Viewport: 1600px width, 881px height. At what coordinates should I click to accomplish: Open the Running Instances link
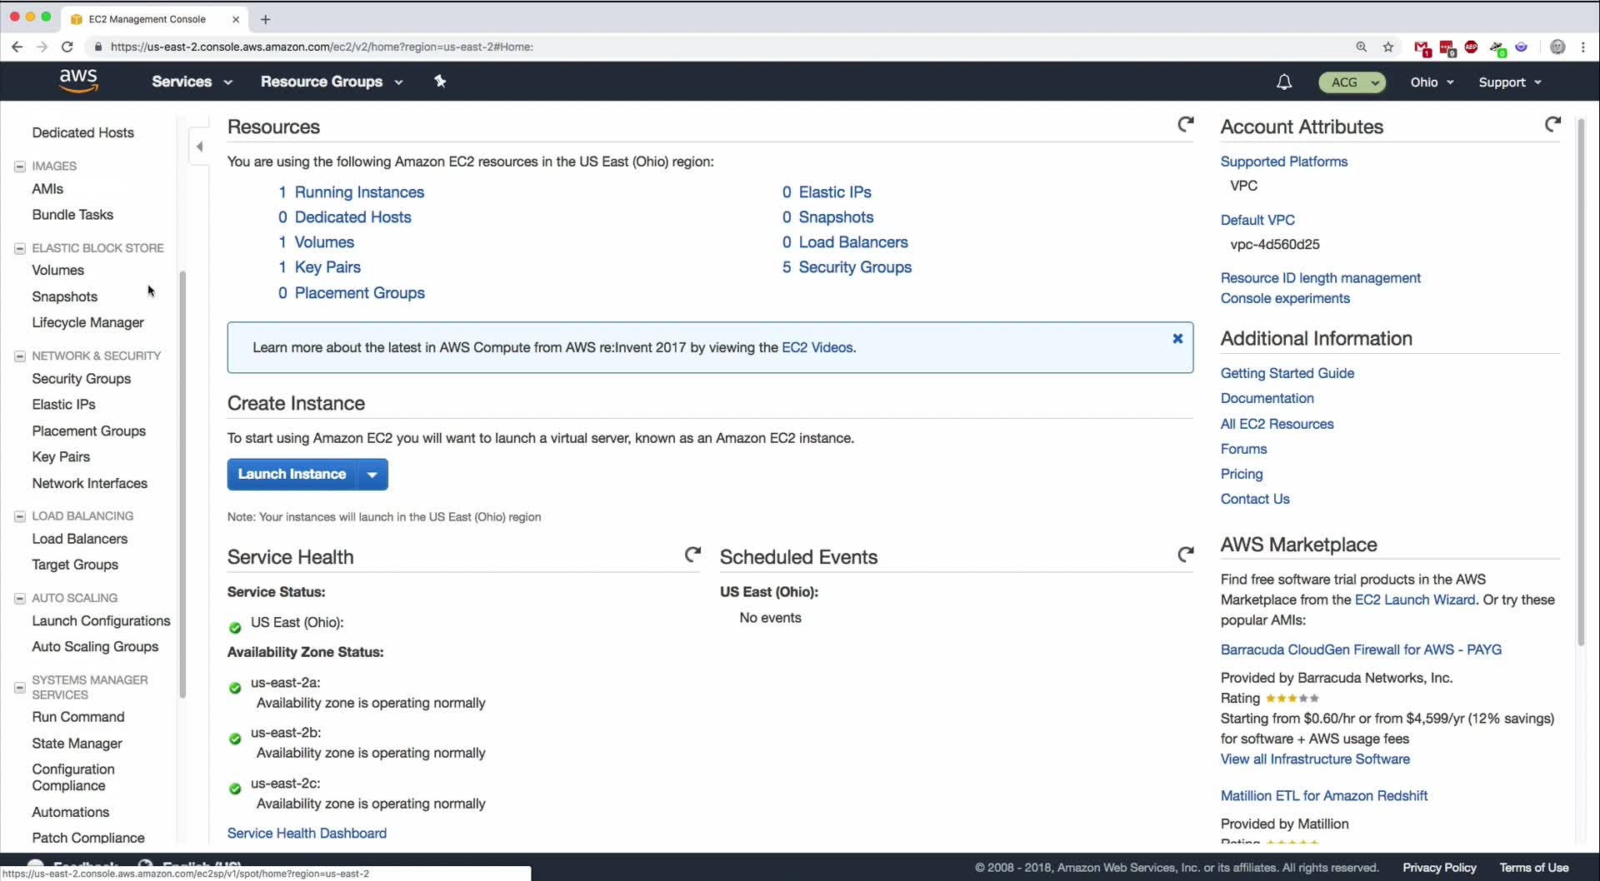click(x=359, y=192)
